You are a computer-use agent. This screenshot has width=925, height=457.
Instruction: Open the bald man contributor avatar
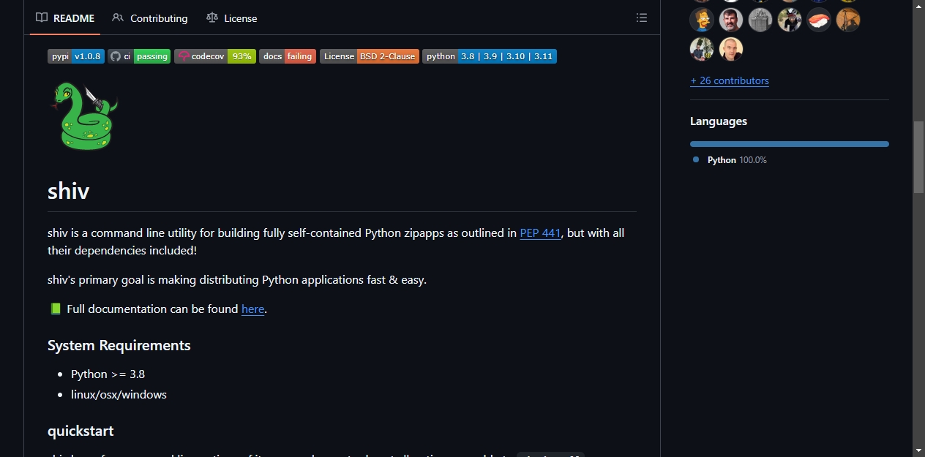coord(731,49)
